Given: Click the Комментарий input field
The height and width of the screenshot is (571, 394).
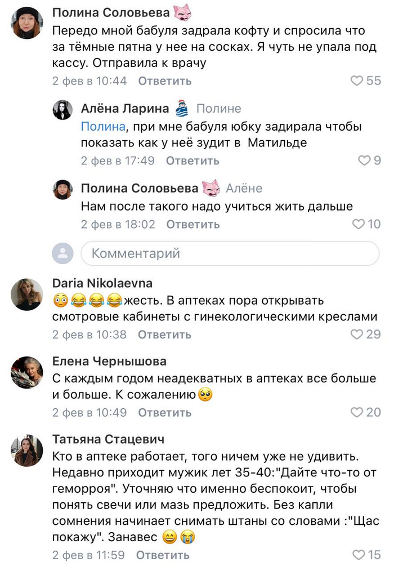Looking at the screenshot, I should 230,253.
